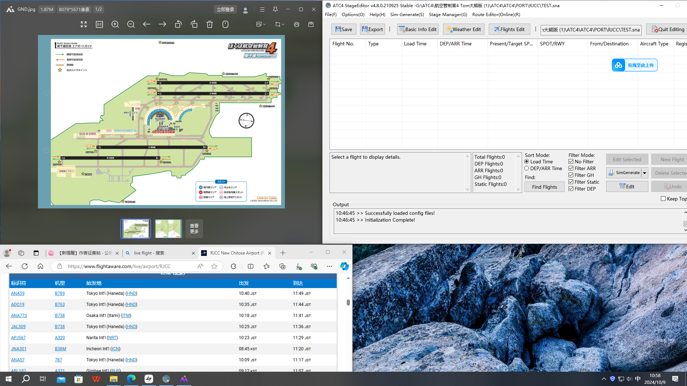
Task: Zoom out of the GND.jpg image
Action: point(131,24)
